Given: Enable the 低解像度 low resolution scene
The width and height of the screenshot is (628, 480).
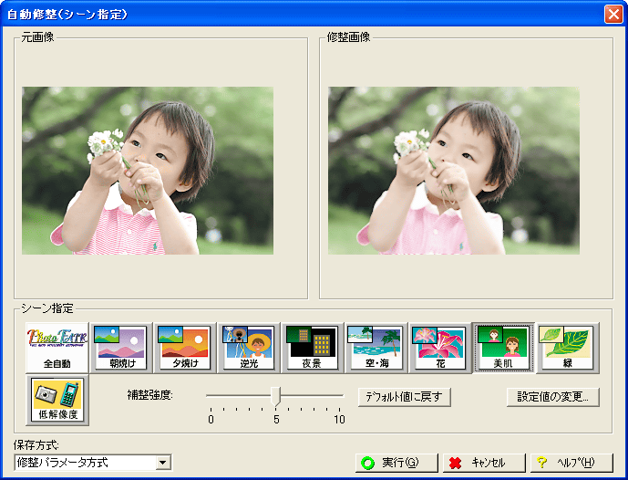Looking at the screenshot, I should [57, 401].
